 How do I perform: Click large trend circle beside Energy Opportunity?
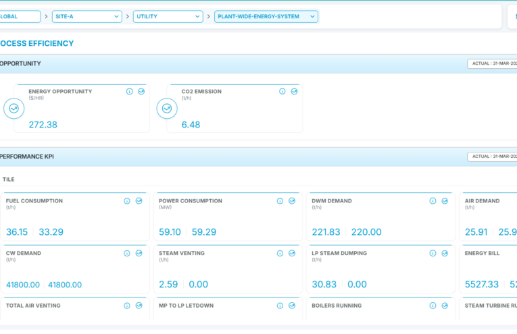coord(14,108)
